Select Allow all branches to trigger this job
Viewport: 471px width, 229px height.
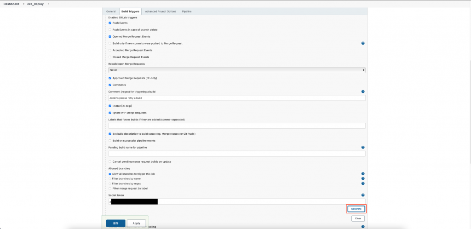pyautogui.click(x=110, y=174)
